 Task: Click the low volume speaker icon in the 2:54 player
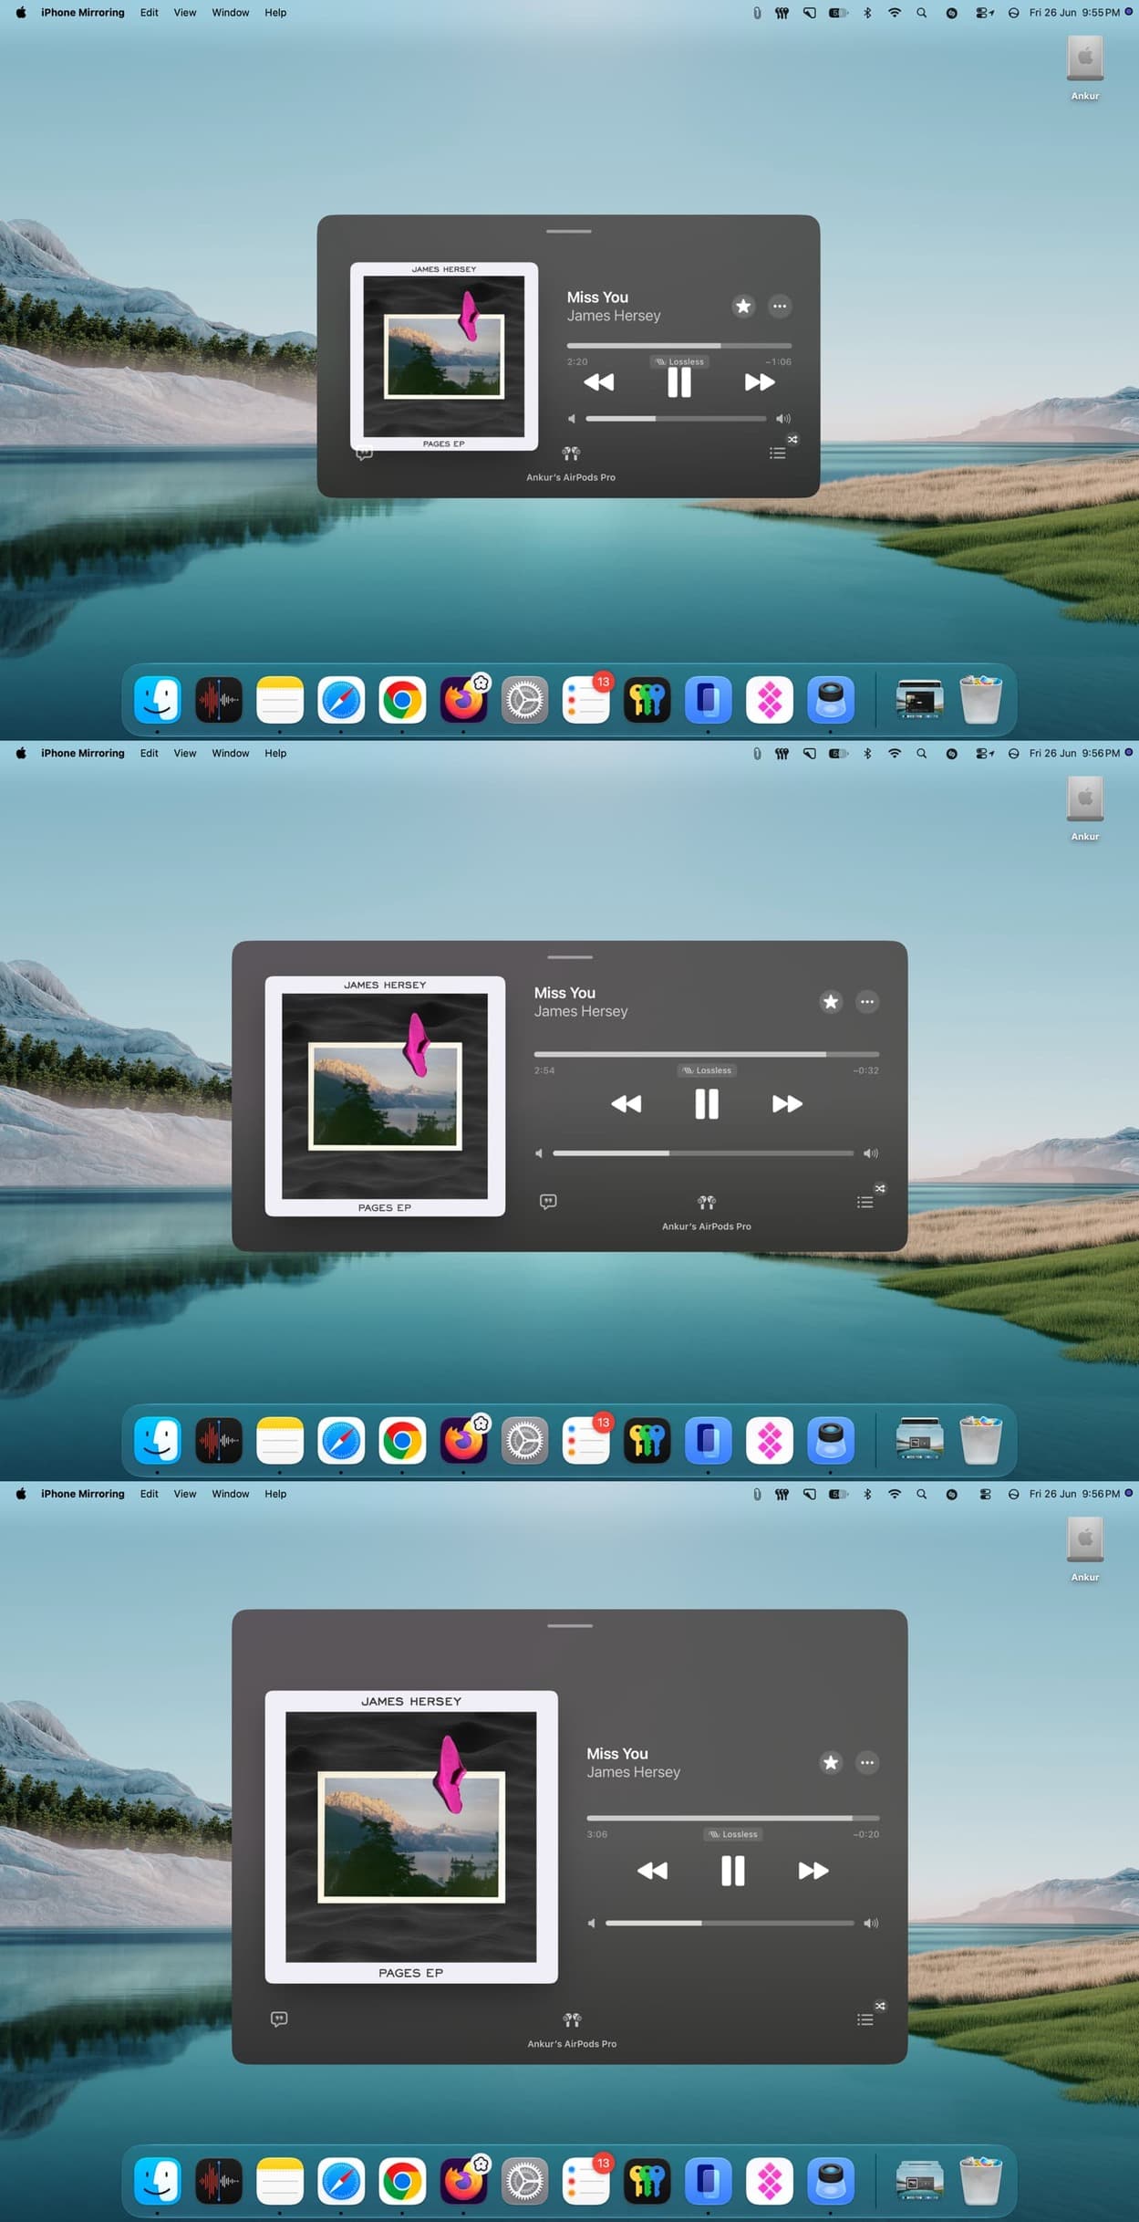[539, 1153]
